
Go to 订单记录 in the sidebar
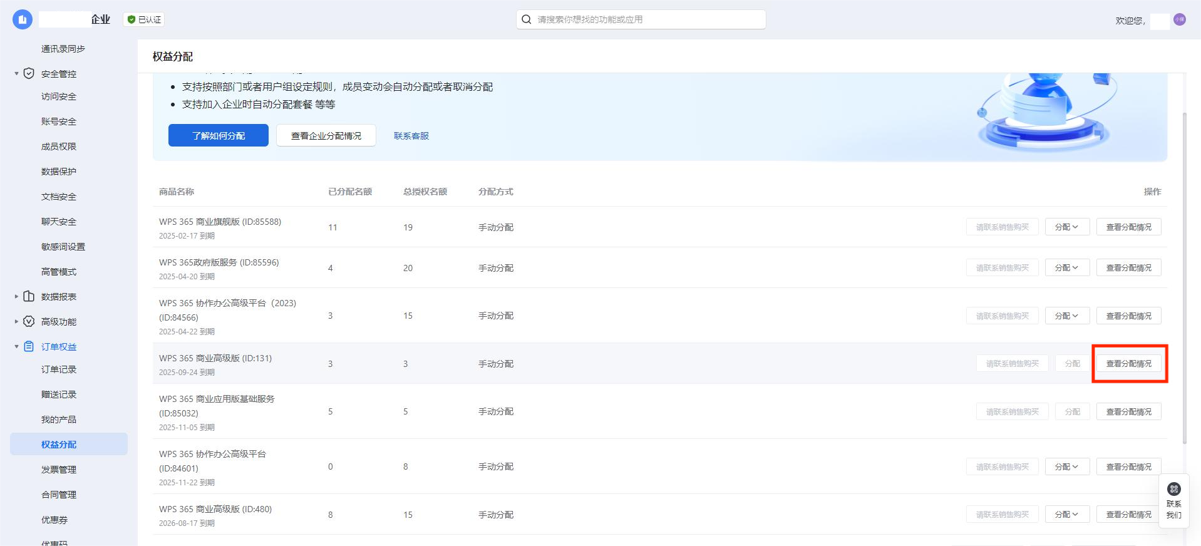(59, 369)
